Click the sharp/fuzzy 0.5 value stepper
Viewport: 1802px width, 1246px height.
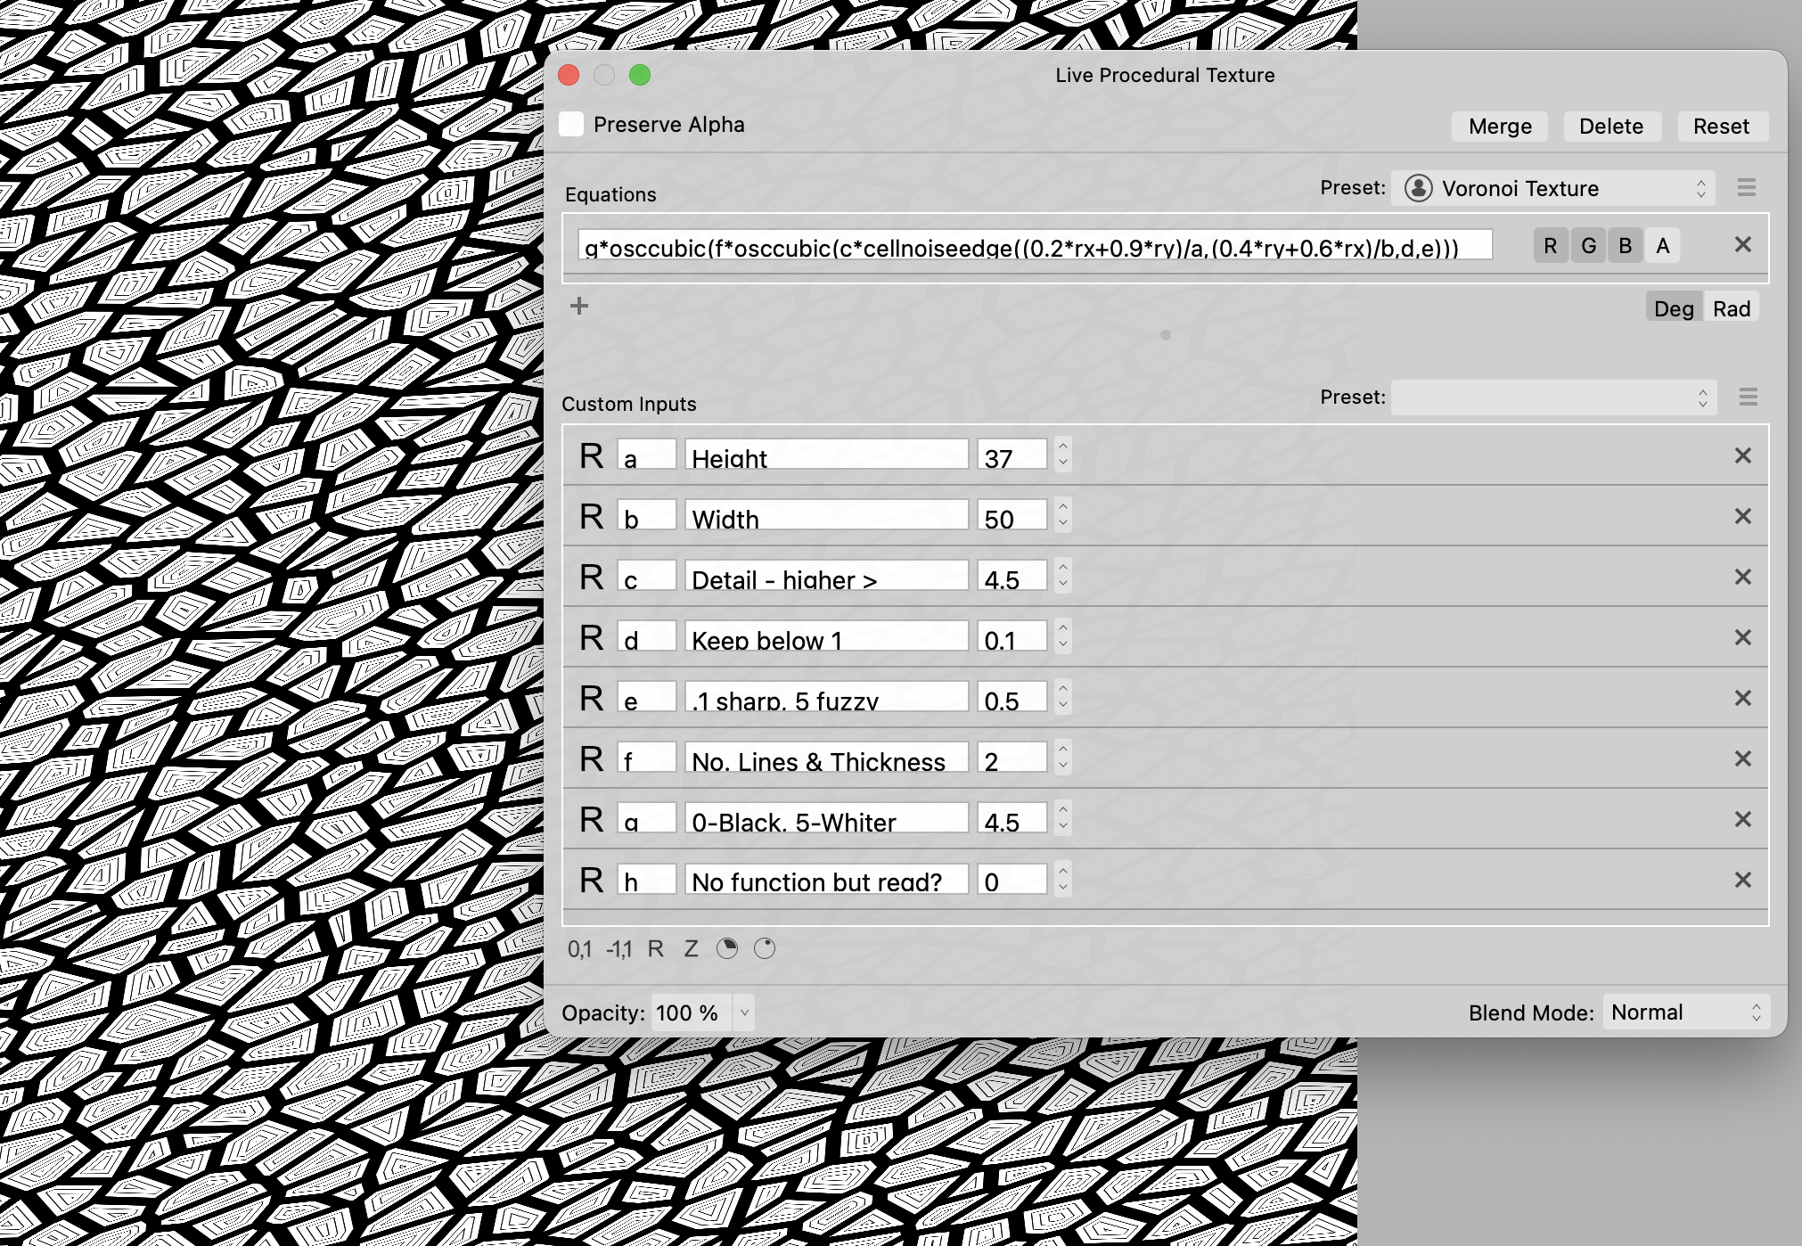coord(1062,696)
